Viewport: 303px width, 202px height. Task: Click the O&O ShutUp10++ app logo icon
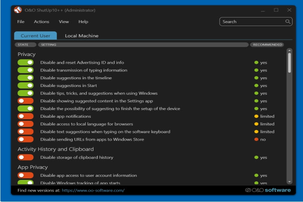click(x=18, y=10)
